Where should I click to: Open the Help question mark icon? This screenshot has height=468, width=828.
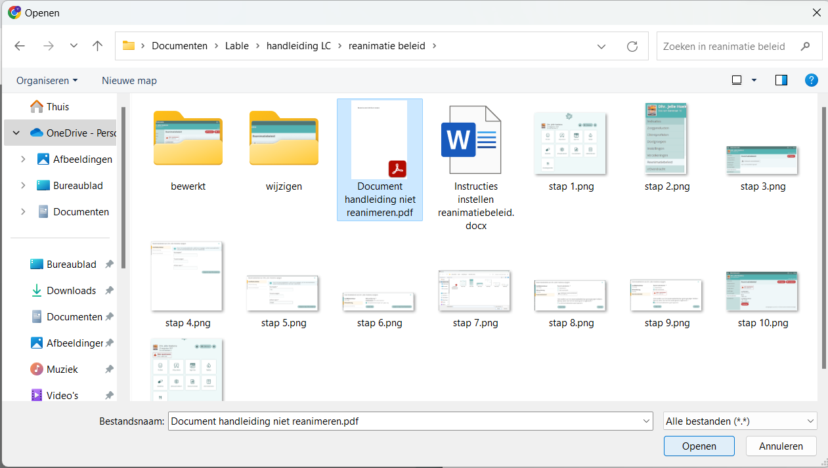coord(812,80)
